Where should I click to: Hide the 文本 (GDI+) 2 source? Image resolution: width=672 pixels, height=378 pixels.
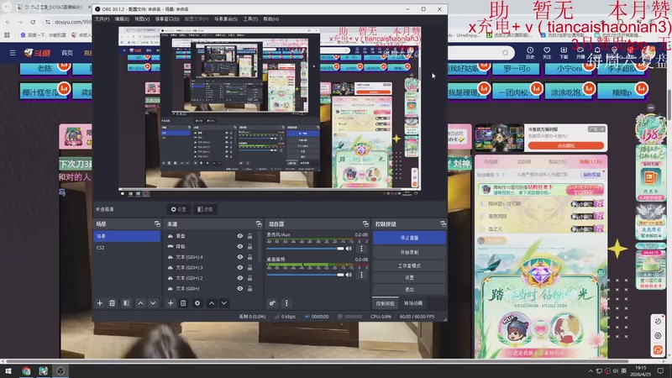coord(239,278)
